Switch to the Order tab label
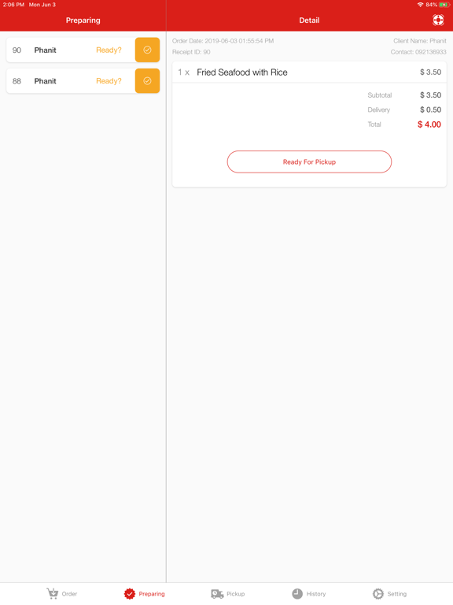This screenshot has width=453, height=605. click(69, 594)
